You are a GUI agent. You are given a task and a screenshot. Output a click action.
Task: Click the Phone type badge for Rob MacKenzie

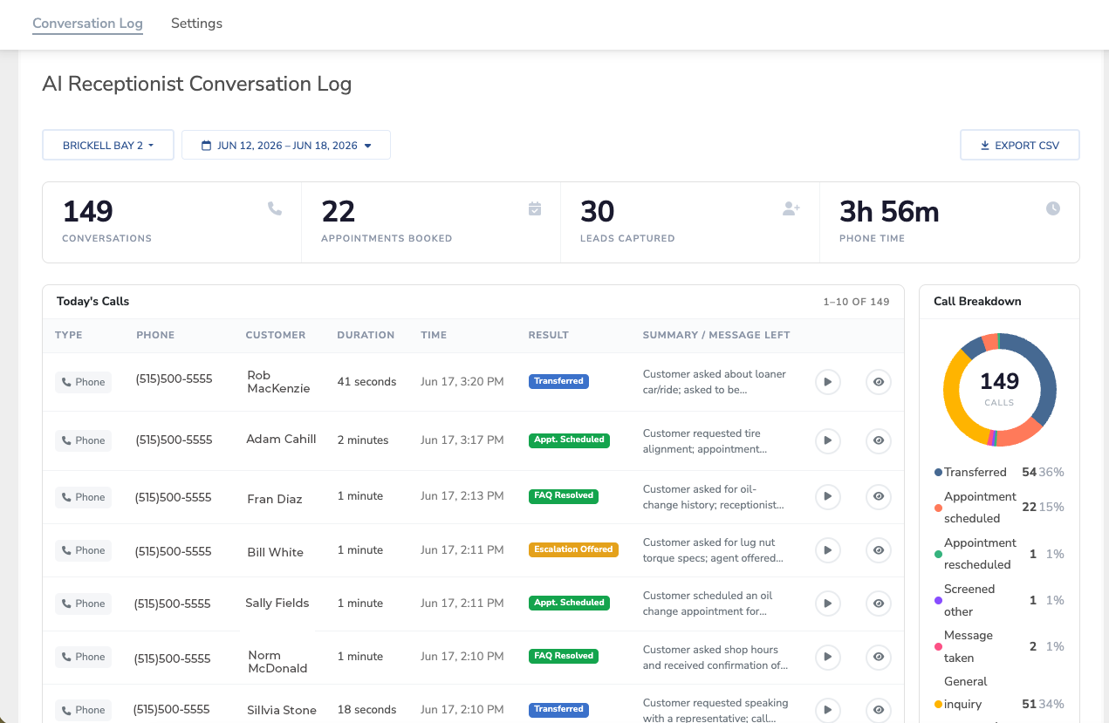[x=83, y=382]
